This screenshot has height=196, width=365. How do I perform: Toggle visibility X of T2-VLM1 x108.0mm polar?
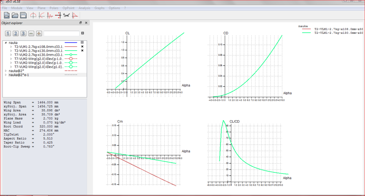point(82,47)
